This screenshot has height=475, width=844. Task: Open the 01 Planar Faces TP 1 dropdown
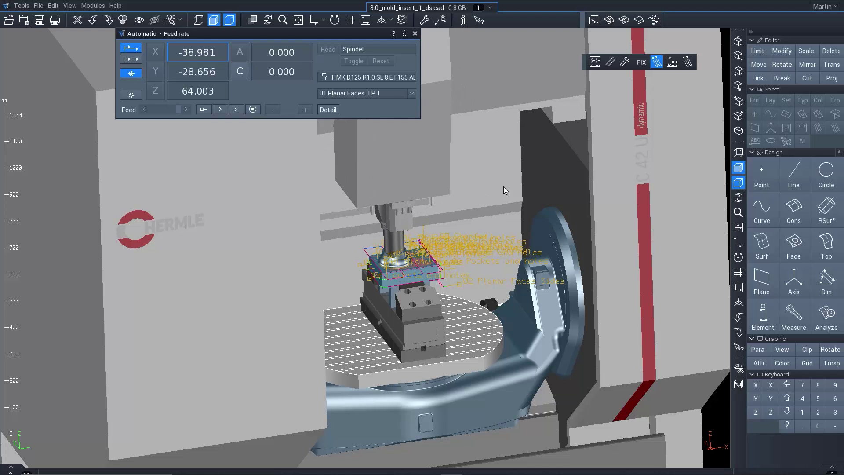411,93
